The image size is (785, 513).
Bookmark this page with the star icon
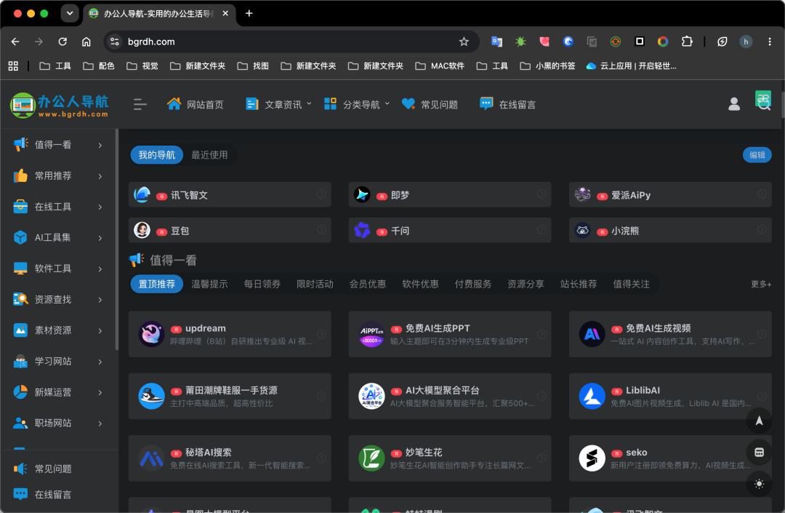pyautogui.click(x=464, y=41)
